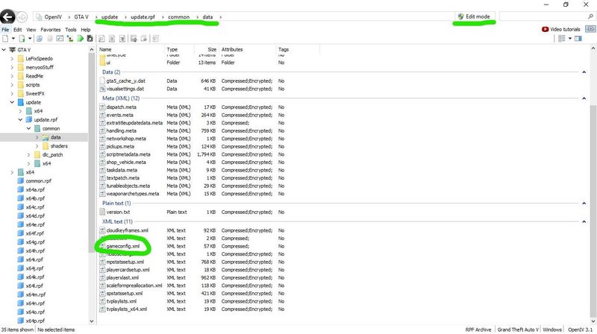This screenshot has height=334, width=597.
Task: Click the green arrow toolbar icon
Action: 80,39
